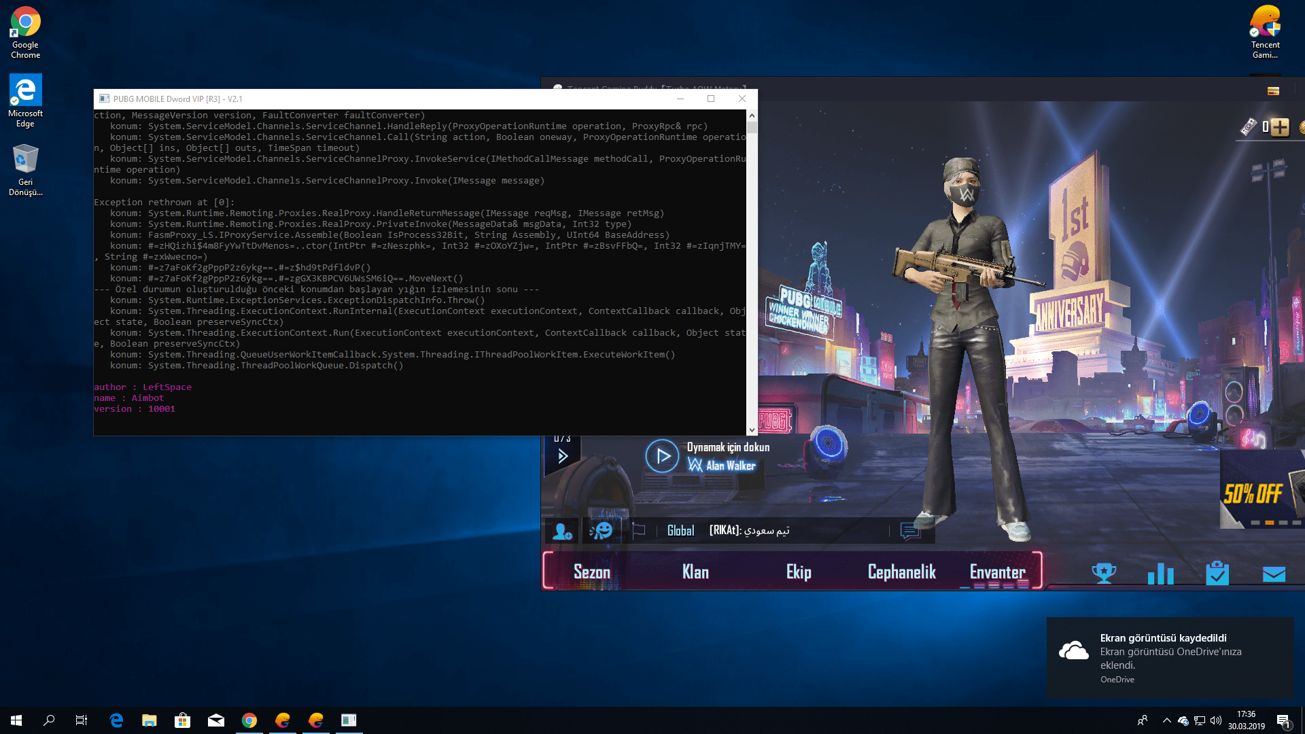
Task: Open Task View from taskbar
Action: coord(82,720)
